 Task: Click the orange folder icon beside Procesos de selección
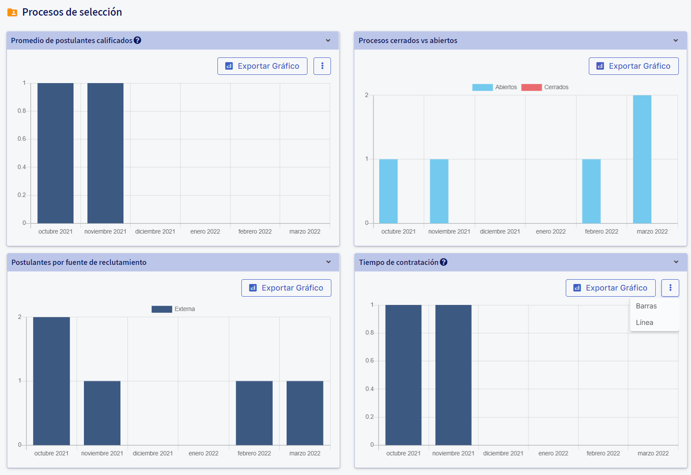(x=12, y=13)
